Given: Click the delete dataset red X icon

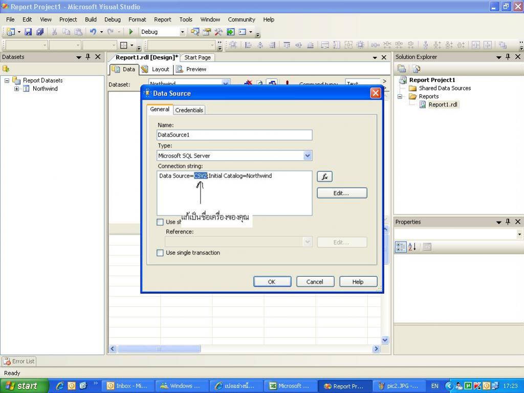Looking at the screenshot, I should pos(248,82).
